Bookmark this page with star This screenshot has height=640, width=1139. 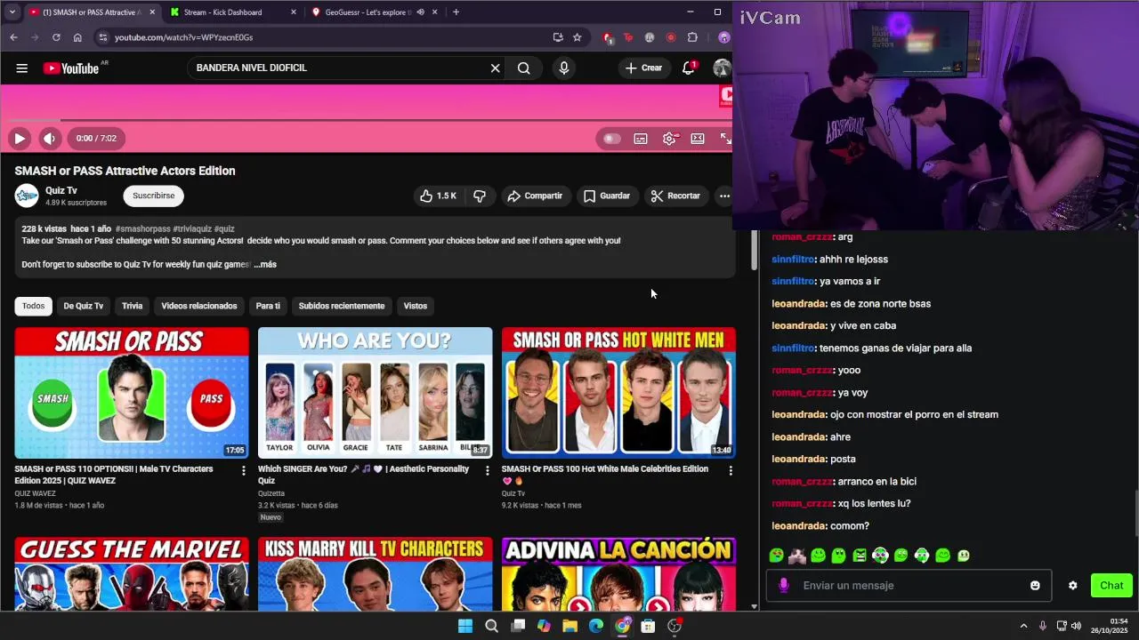(x=577, y=37)
